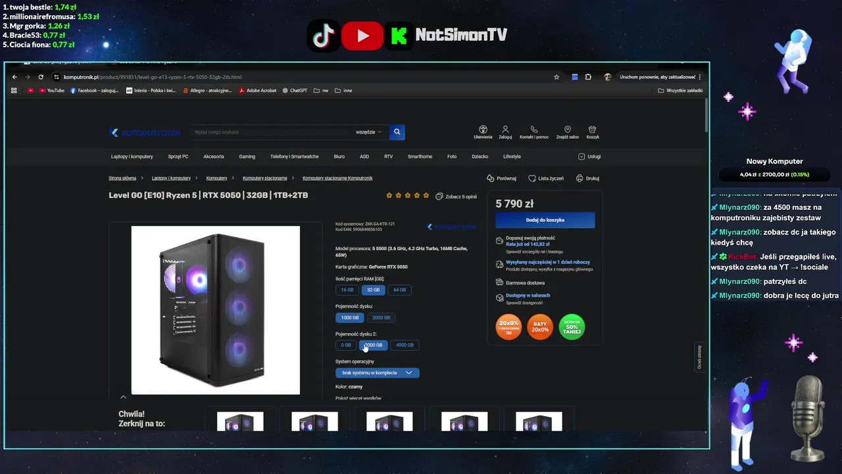Screen dimensions: 842x474
Task: Click the Oceń stronę side tab
Action: pos(699,357)
